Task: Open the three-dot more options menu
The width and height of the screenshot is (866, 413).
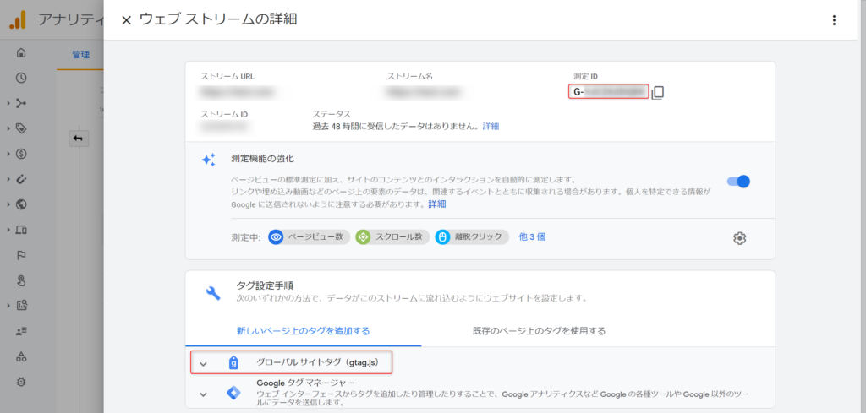Action: [834, 20]
